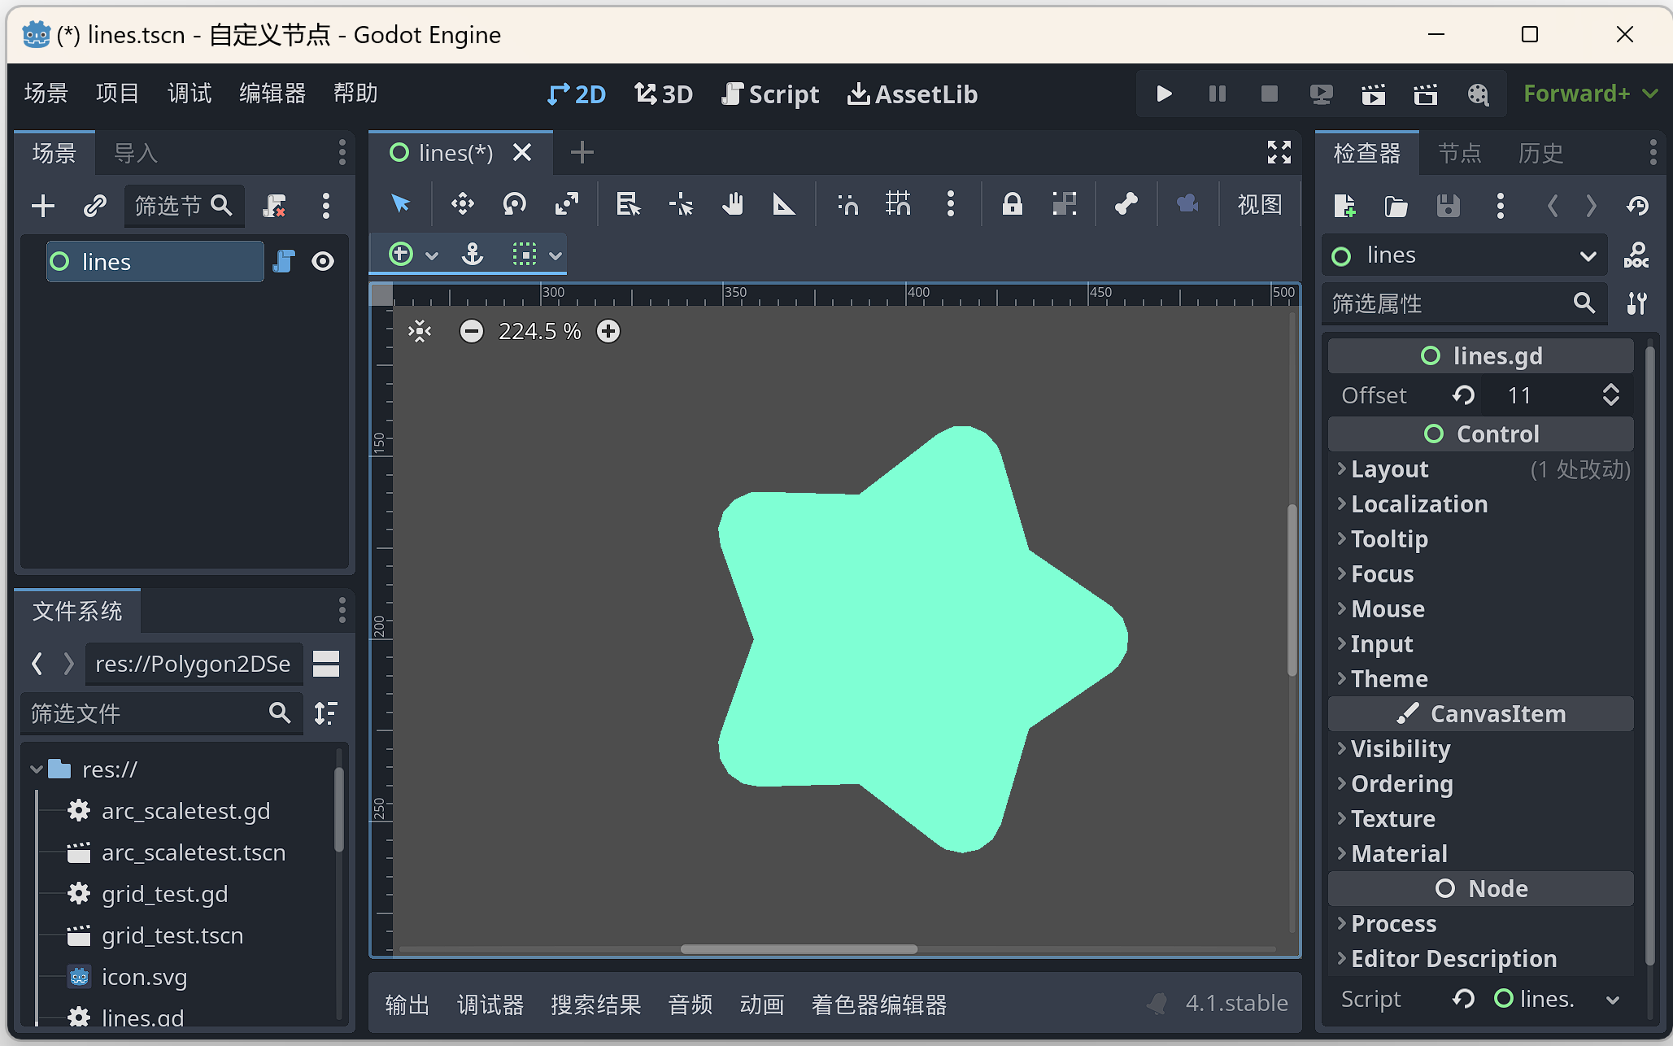This screenshot has height=1046, width=1673.
Task: Select the Move tool in toolbar
Action: [461, 203]
